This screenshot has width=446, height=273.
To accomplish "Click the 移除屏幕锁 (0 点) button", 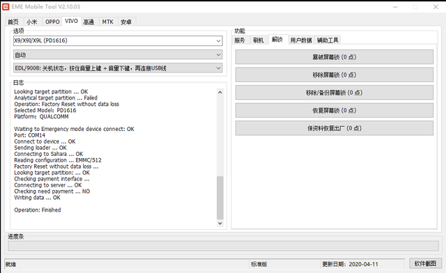I will (334, 75).
